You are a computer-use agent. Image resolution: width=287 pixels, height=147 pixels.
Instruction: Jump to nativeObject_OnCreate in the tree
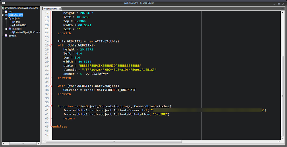pyautogui.click(x=28, y=32)
